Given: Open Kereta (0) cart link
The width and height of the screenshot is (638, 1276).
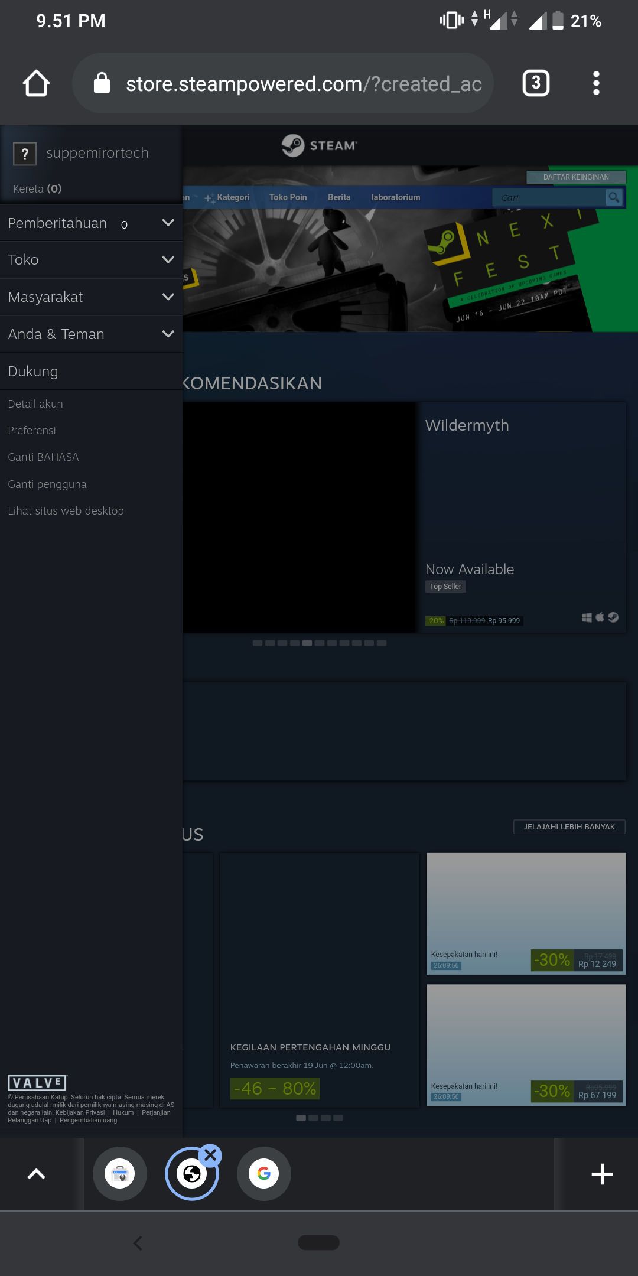Looking at the screenshot, I should tap(37, 189).
